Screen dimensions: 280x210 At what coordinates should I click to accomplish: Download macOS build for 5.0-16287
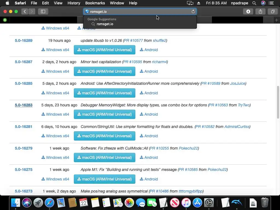(104, 71)
